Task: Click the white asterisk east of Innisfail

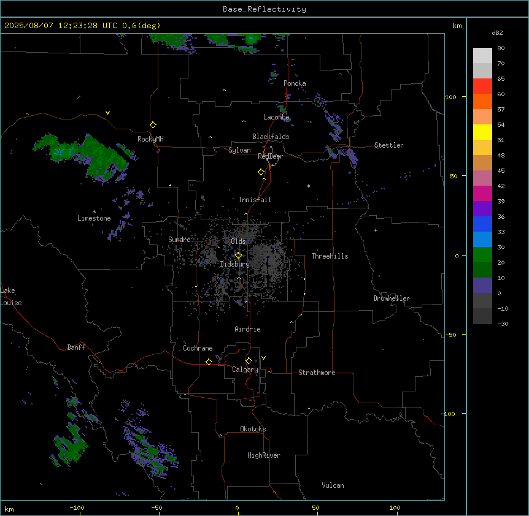Action: pos(308,186)
